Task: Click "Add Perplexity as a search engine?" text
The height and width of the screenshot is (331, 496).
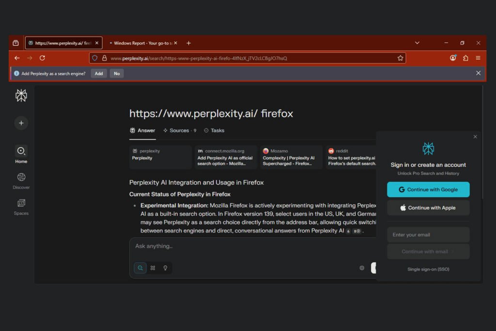Action: (x=53, y=73)
